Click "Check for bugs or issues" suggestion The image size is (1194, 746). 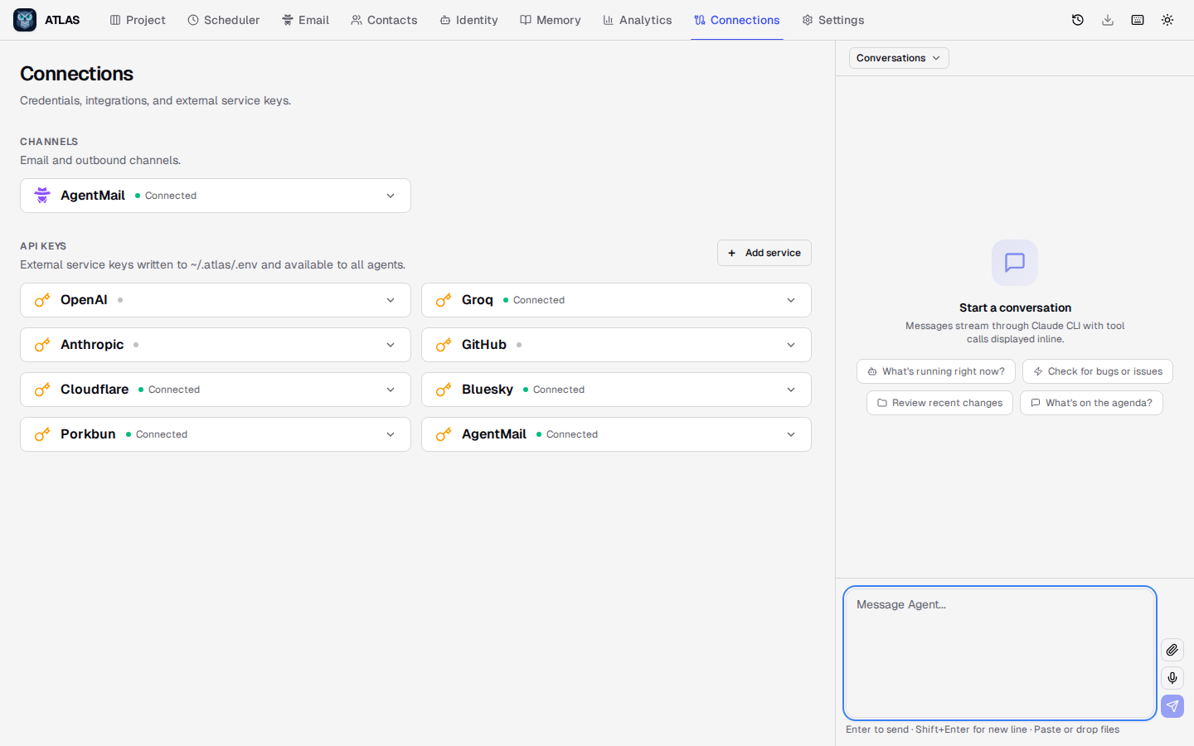coord(1098,371)
